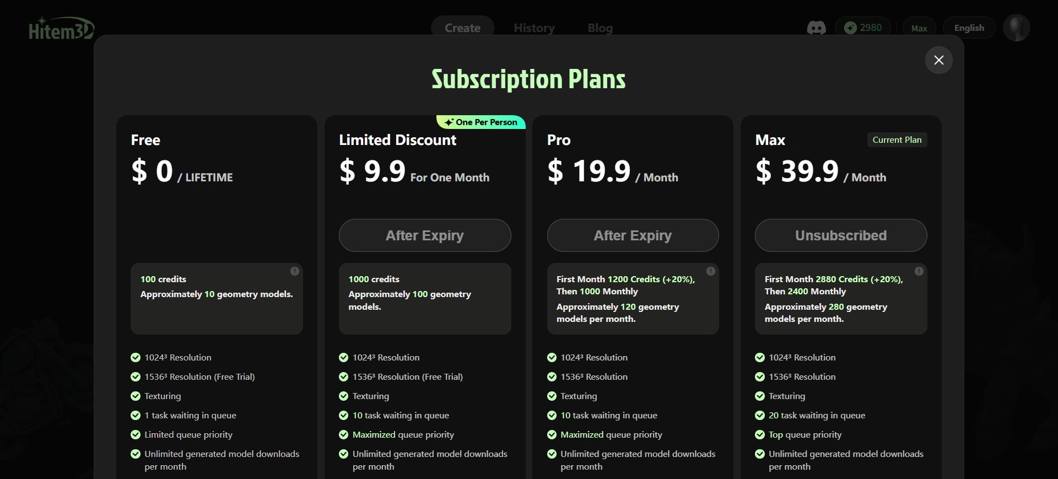Click the info icon in the Free credits box
The height and width of the screenshot is (479, 1058).
(295, 271)
